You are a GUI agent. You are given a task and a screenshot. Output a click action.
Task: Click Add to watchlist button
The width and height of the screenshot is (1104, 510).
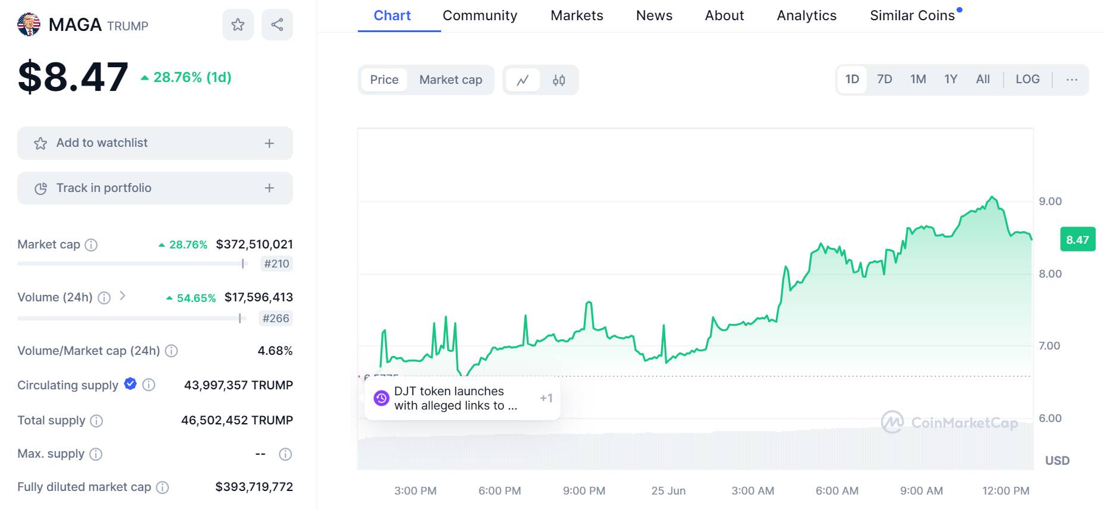155,143
